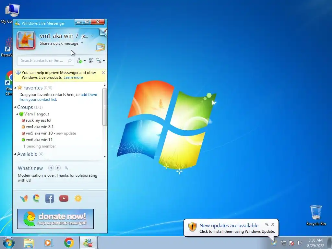Viewport: 332px width, 249px height.
Task: Open What's new settings wrench
Action: [66, 168]
